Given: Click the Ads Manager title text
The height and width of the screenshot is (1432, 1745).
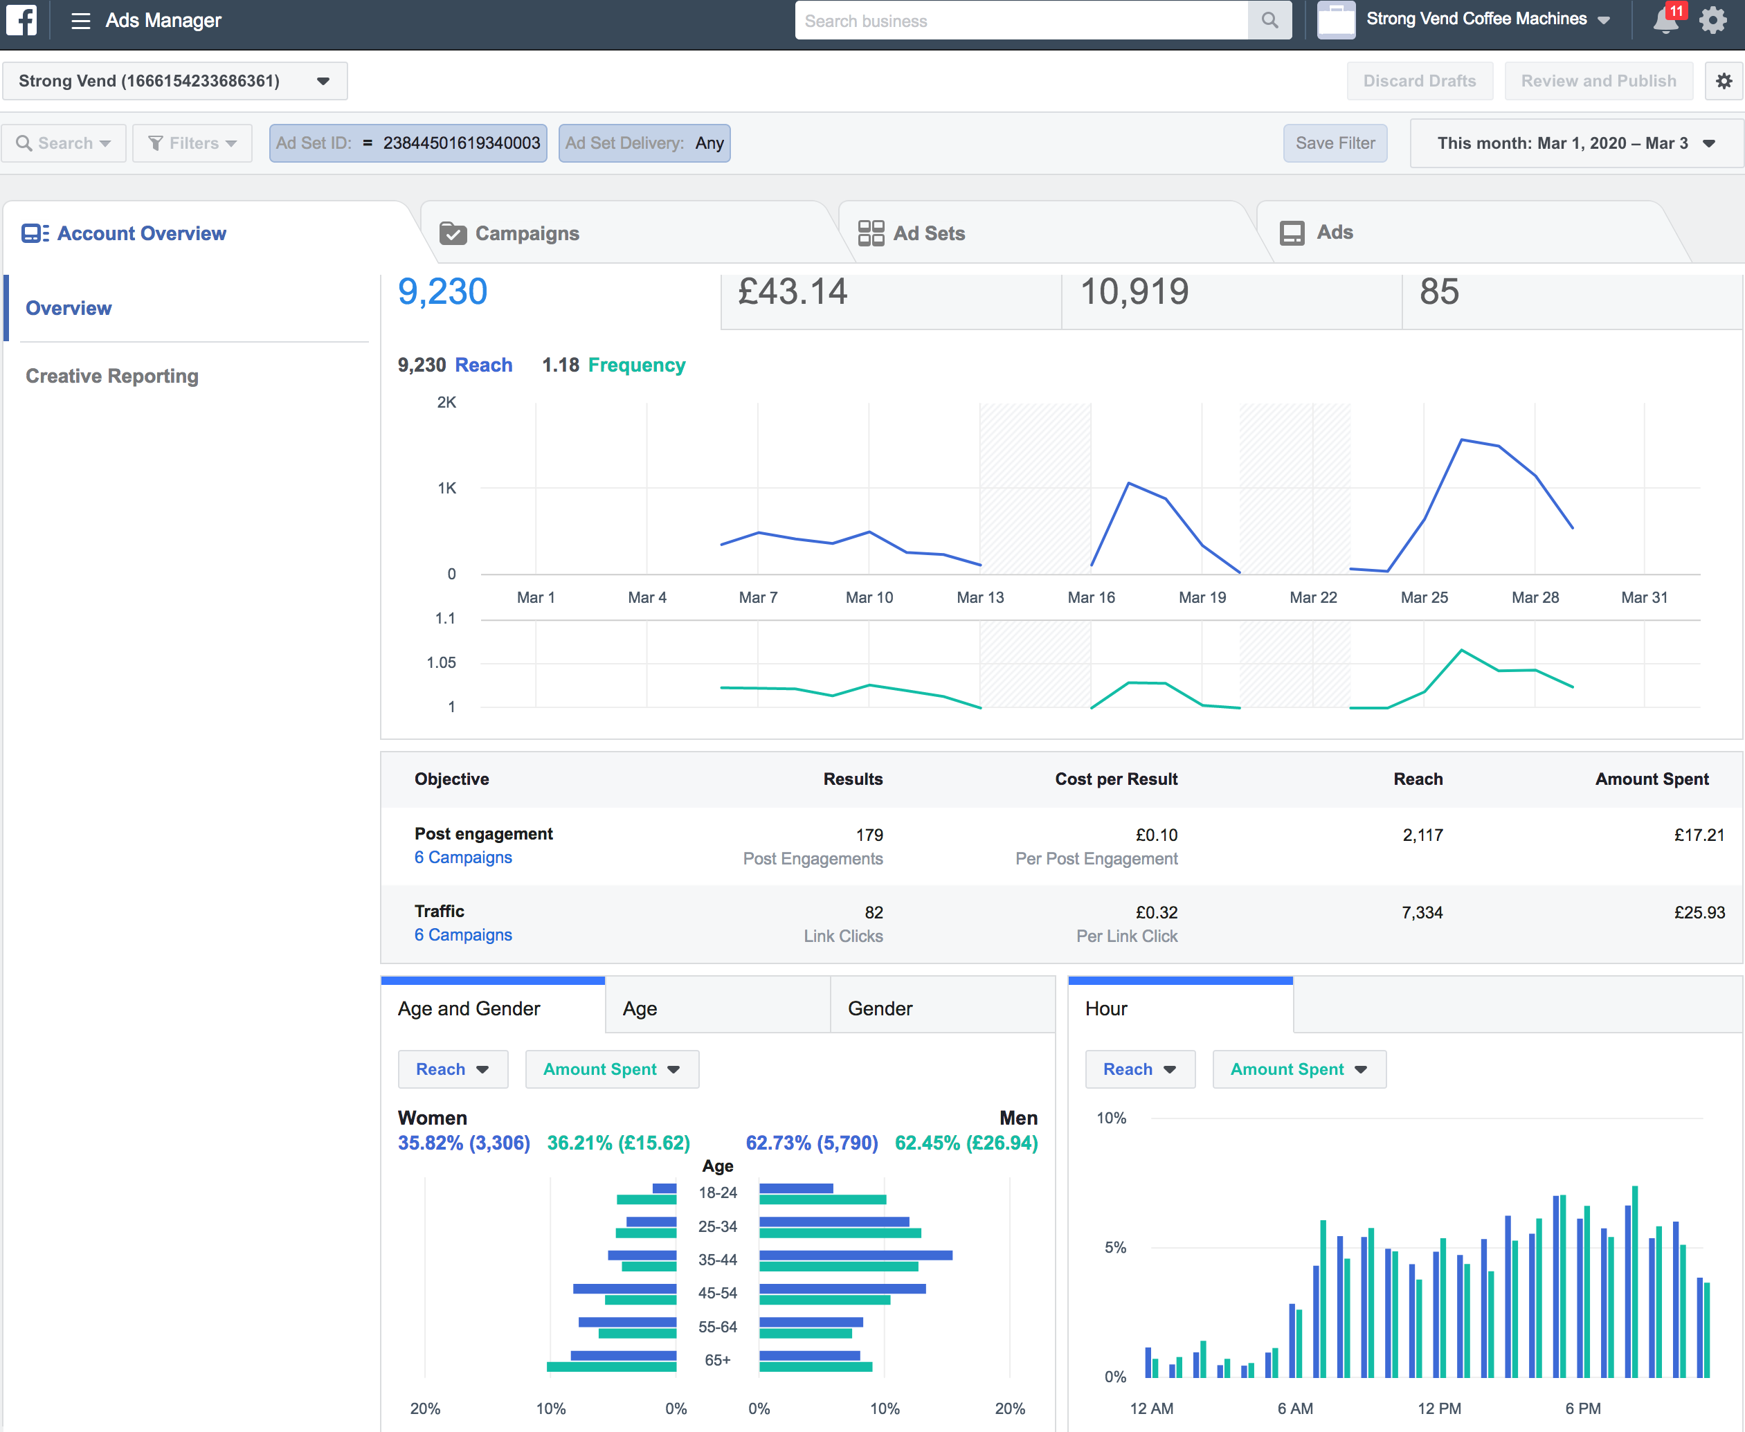Looking at the screenshot, I should [163, 21].
